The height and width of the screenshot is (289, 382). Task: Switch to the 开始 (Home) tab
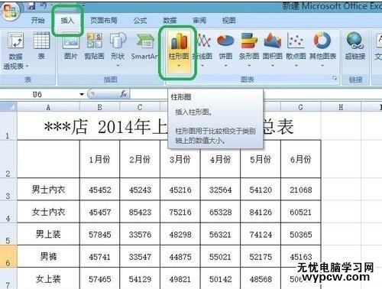[x=37, y=20]
